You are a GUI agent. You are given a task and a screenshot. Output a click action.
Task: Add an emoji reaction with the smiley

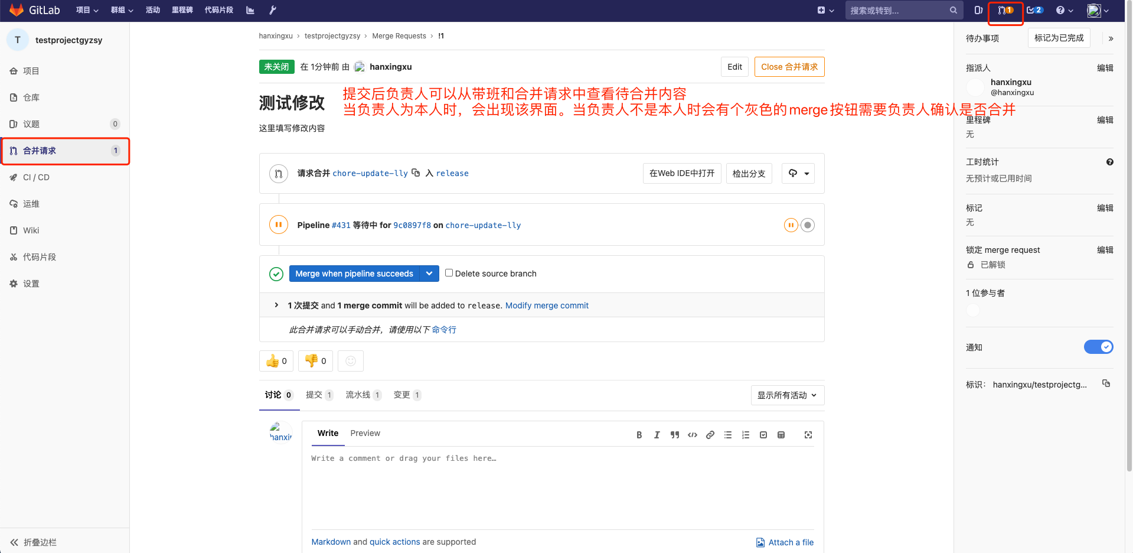pyautogui.click(x=351, y=361)
